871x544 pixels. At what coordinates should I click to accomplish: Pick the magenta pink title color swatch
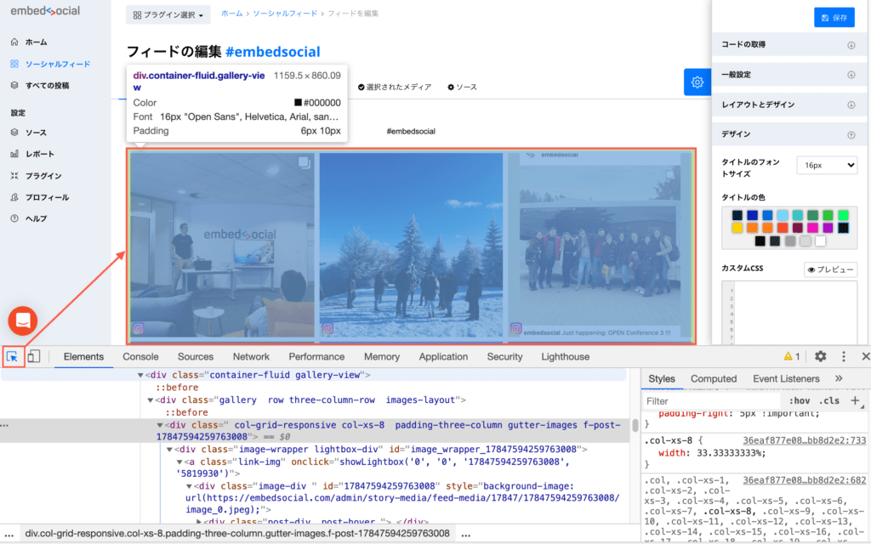(813, 228)
